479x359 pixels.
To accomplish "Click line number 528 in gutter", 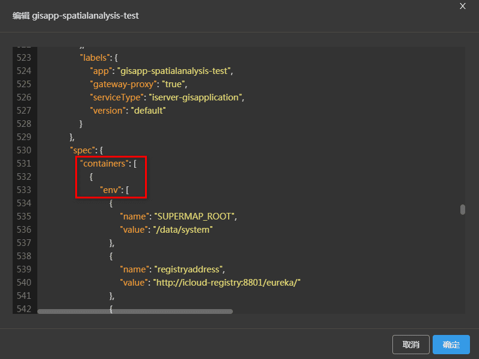I will (24, 124).
